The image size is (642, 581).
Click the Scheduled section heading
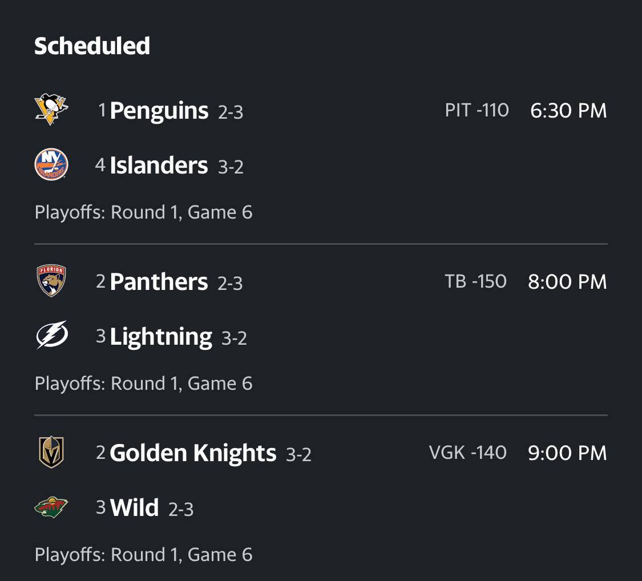[x=92, y=46]
